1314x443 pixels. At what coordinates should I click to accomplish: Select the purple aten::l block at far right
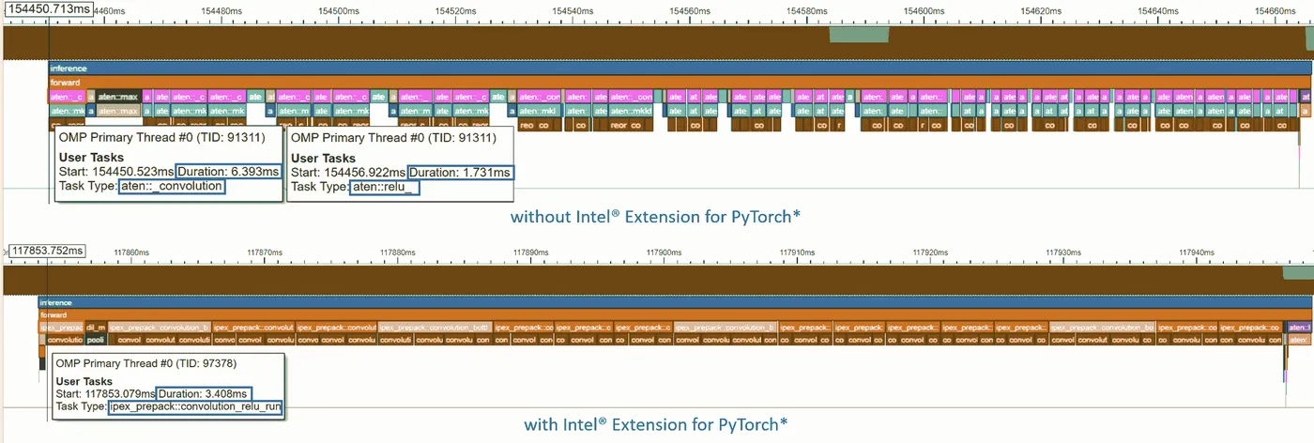(1299, 328)
